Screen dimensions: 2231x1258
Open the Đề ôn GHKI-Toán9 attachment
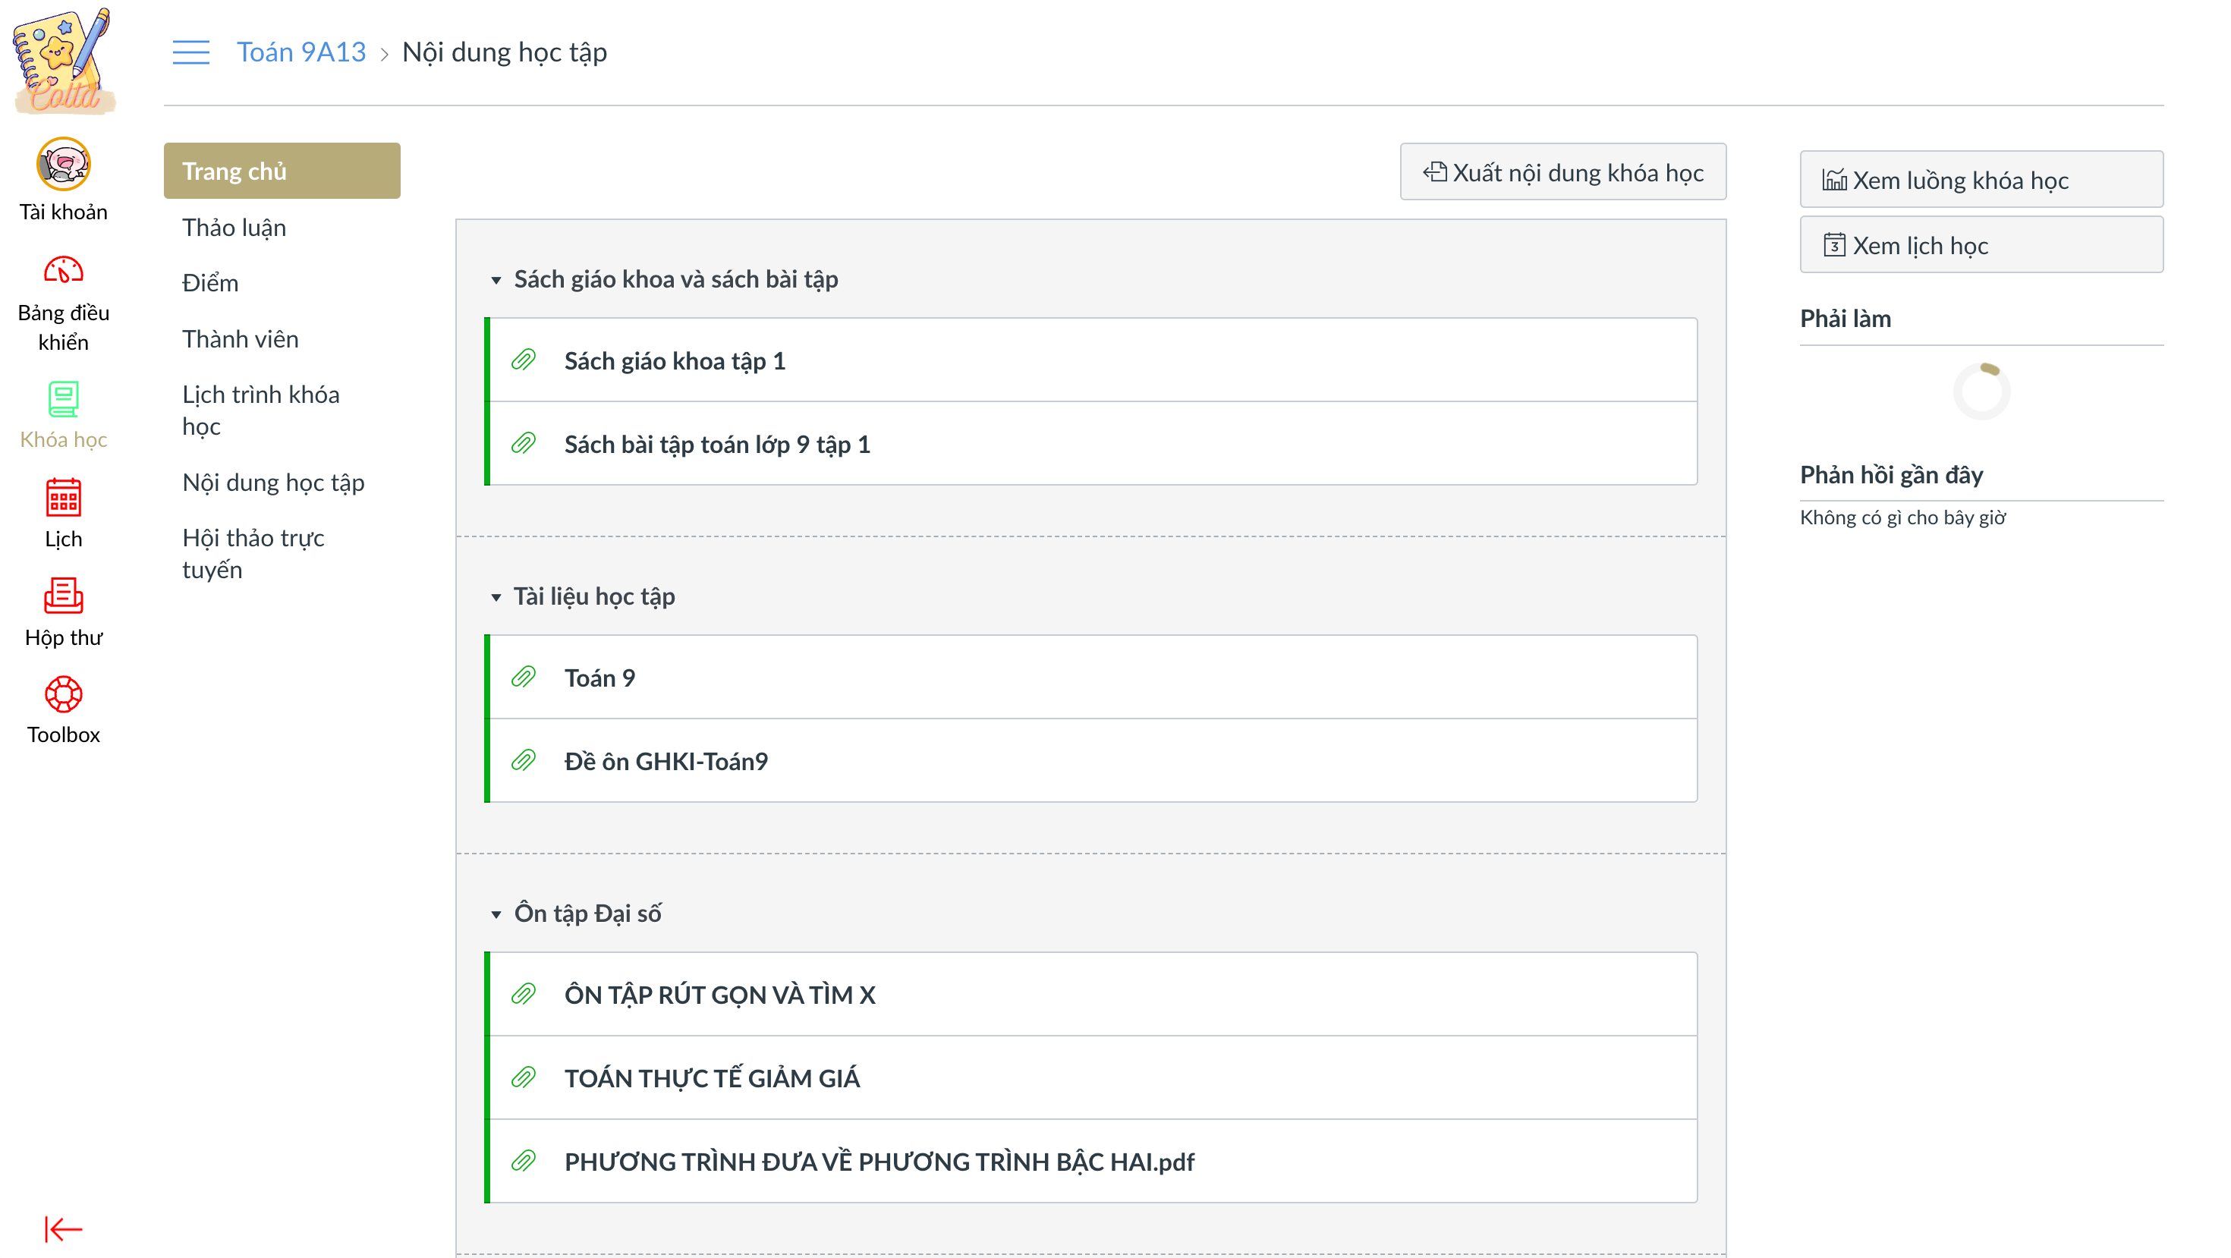(x=666, y=761)
